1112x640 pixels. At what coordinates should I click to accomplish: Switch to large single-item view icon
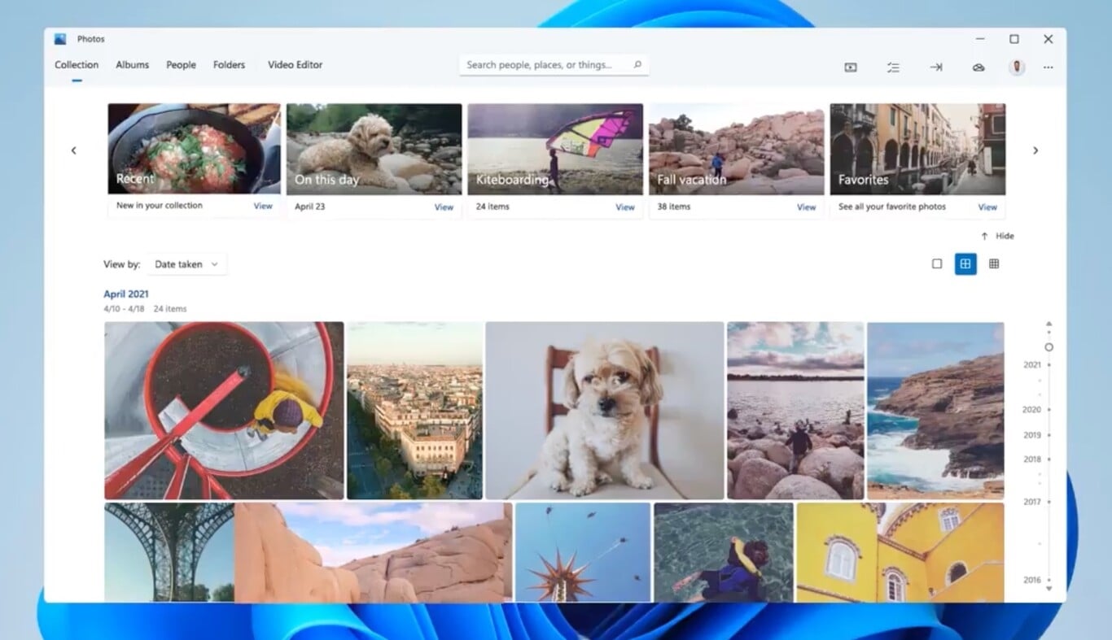tap(937, 263)
